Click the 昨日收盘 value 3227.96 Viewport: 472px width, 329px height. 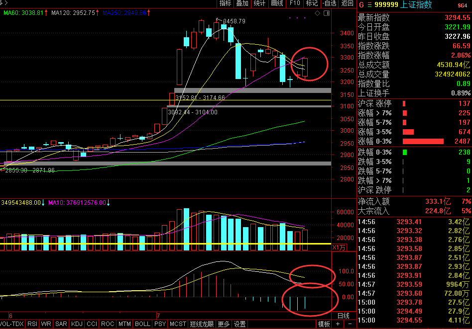click(457, 36)
